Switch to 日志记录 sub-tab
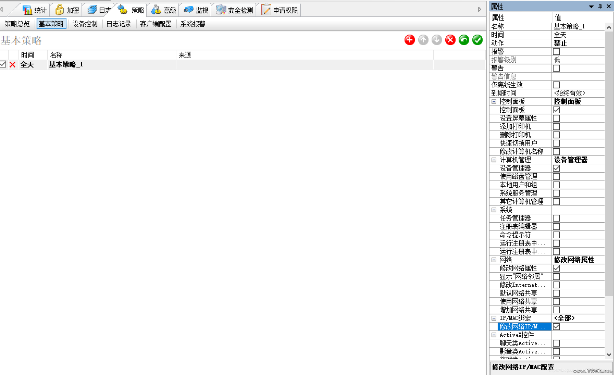Screen dimensions: 614x375 click(119, 24)
